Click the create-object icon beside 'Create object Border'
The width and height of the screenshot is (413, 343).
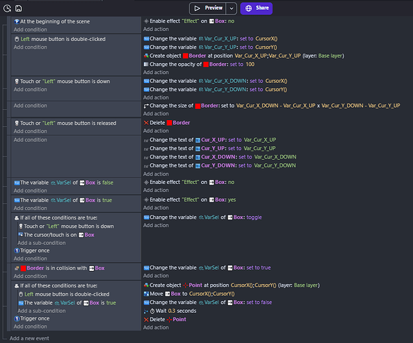[147, 56]
